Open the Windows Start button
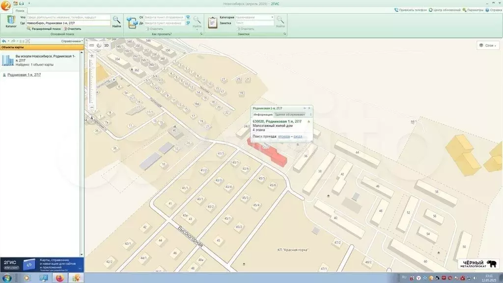This screenshot has width=503, height=283. point(6,278)
